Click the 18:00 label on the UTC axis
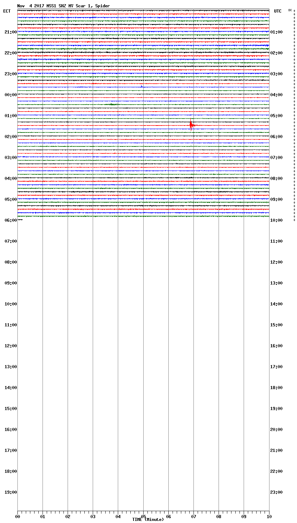The image size is (297, 523). coord(276,388)
